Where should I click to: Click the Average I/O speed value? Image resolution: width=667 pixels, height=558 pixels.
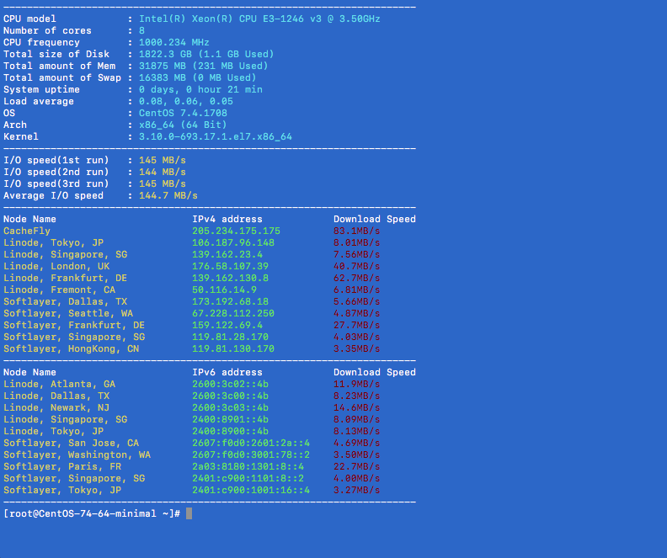[x=163, y=195]
